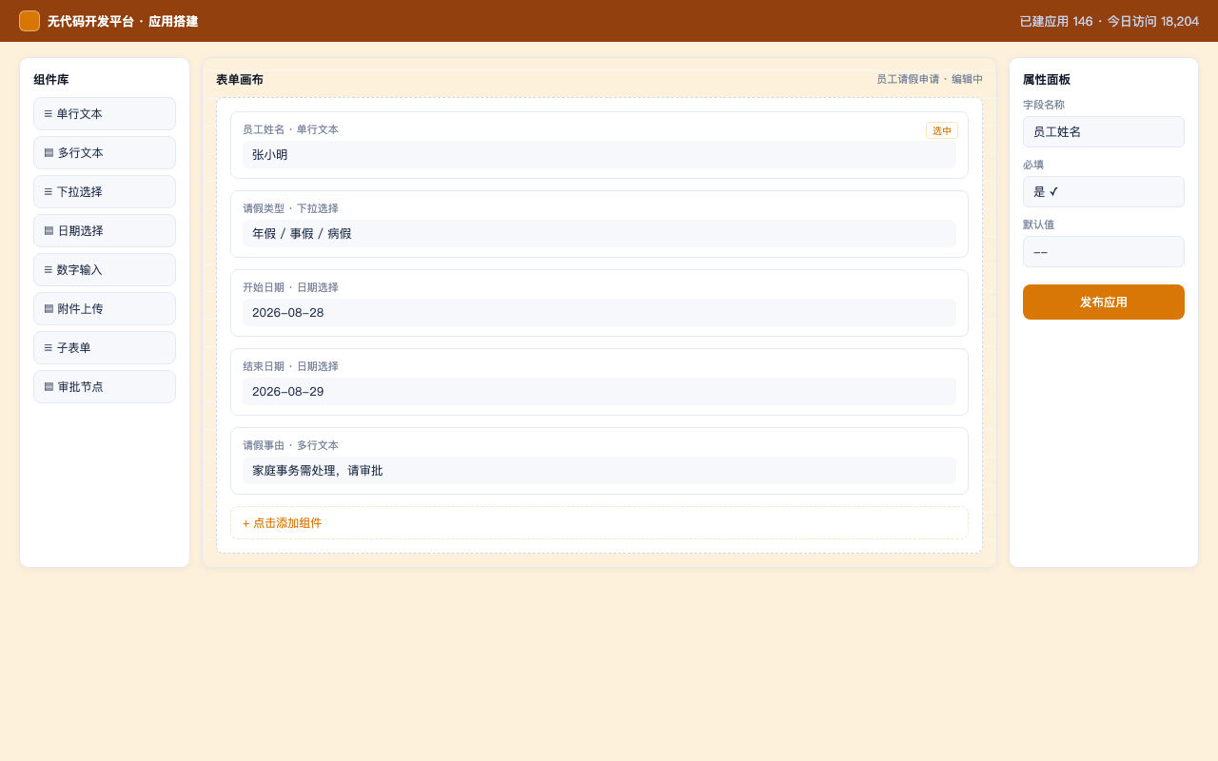
Task: Click the icon beside 附件上传 component
Action: [x=49, y=308]
